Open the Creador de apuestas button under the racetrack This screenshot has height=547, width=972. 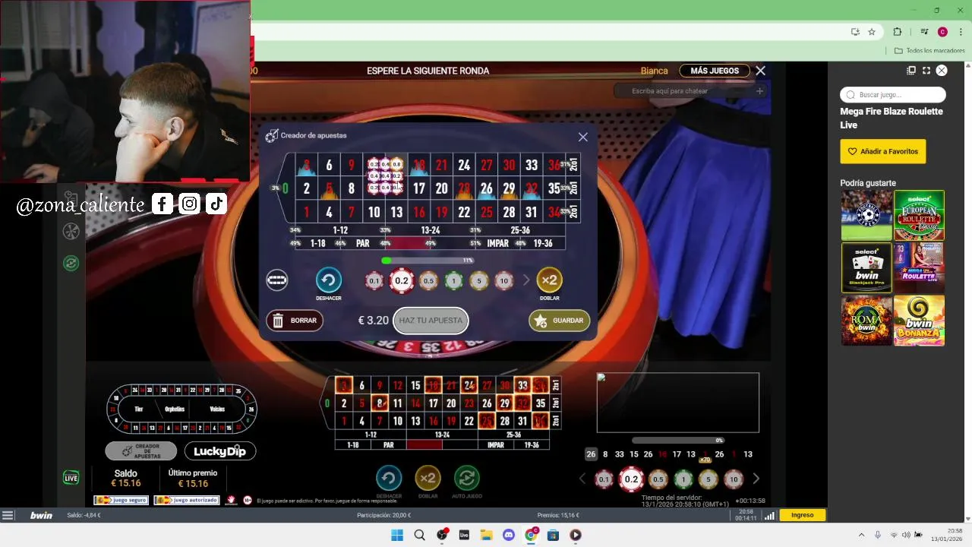coord(141,451)
